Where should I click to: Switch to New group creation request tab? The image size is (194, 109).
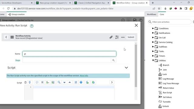click(53, 3)
